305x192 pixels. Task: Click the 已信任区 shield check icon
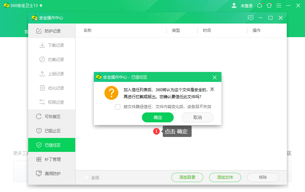(x=39, y=145)
